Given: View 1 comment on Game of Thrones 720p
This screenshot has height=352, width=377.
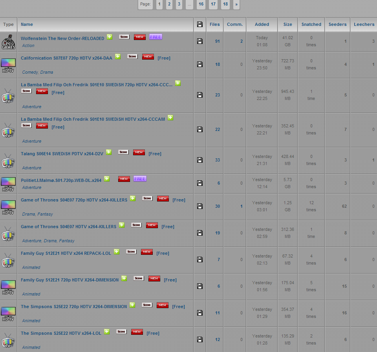Looking at the screenshot, I should pyautogui.click(x=242, y=206).
